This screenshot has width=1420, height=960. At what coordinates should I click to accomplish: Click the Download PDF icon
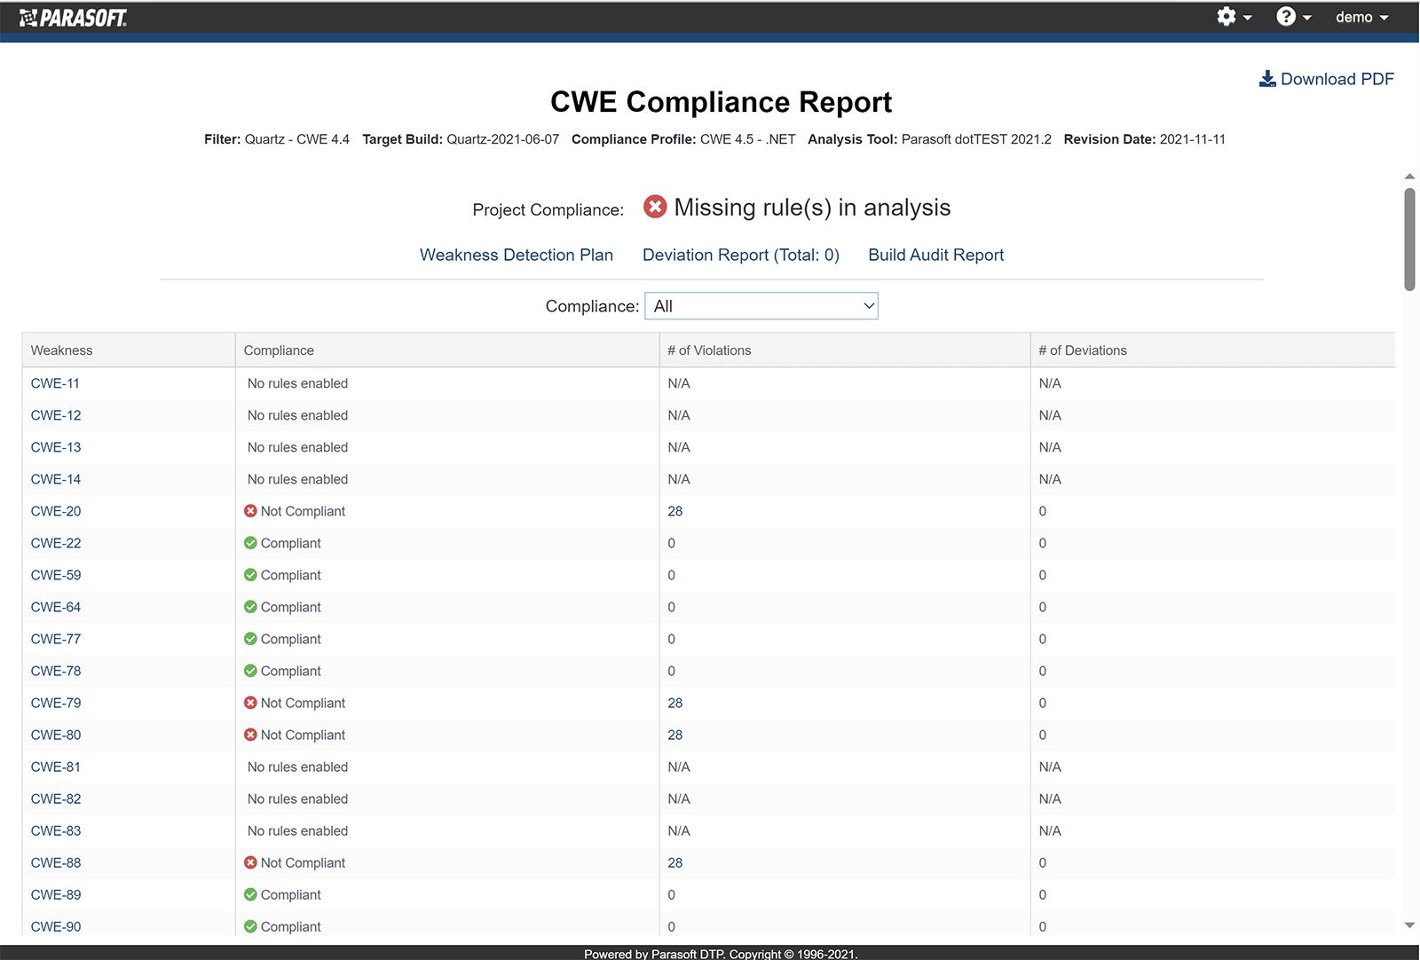1267,78
